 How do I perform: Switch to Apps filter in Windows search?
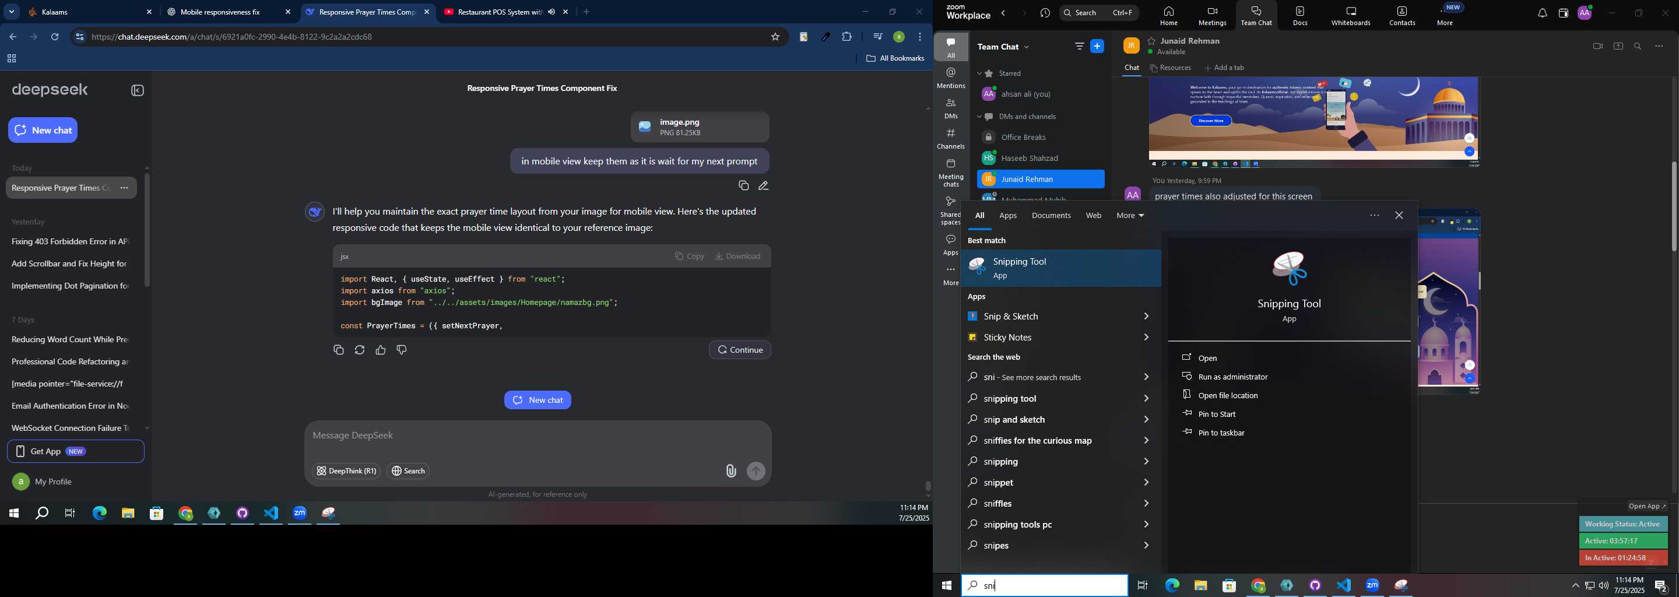[x=1009, y=216]
